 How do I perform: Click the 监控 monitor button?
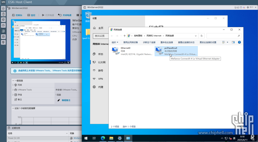click(31, 15)
